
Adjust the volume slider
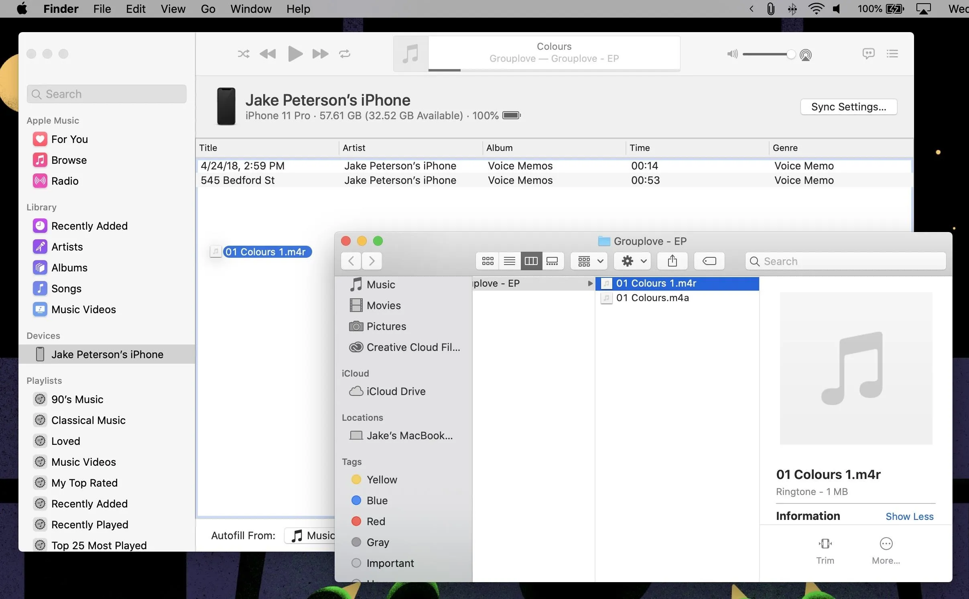tap(790, 55)
